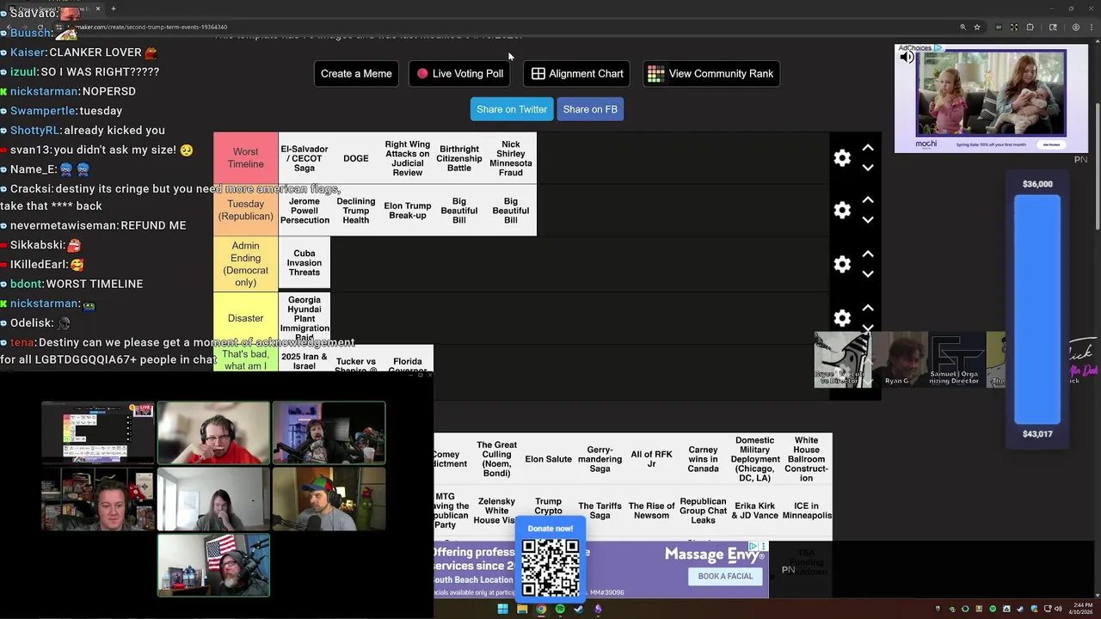
Task: Select Birthright Citizenship Battle tile
Action: coord(459,158)
